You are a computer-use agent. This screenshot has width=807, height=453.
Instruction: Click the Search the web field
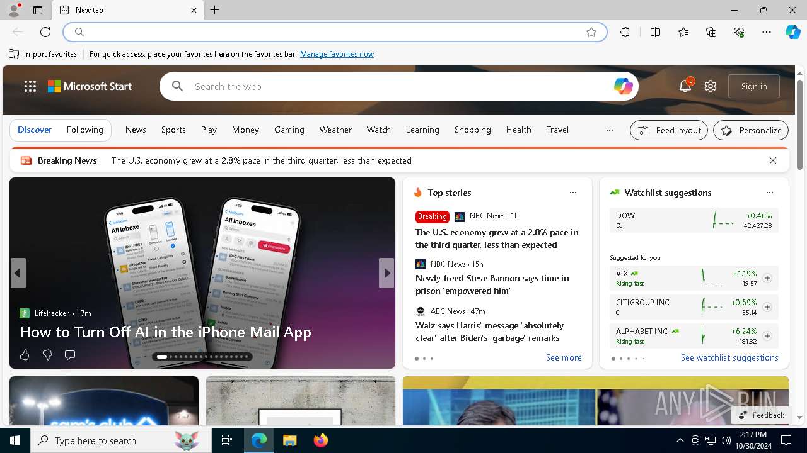398,86
